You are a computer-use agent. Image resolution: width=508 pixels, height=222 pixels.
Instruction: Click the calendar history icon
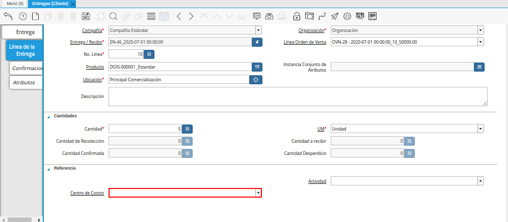click(x=164, y=16)
